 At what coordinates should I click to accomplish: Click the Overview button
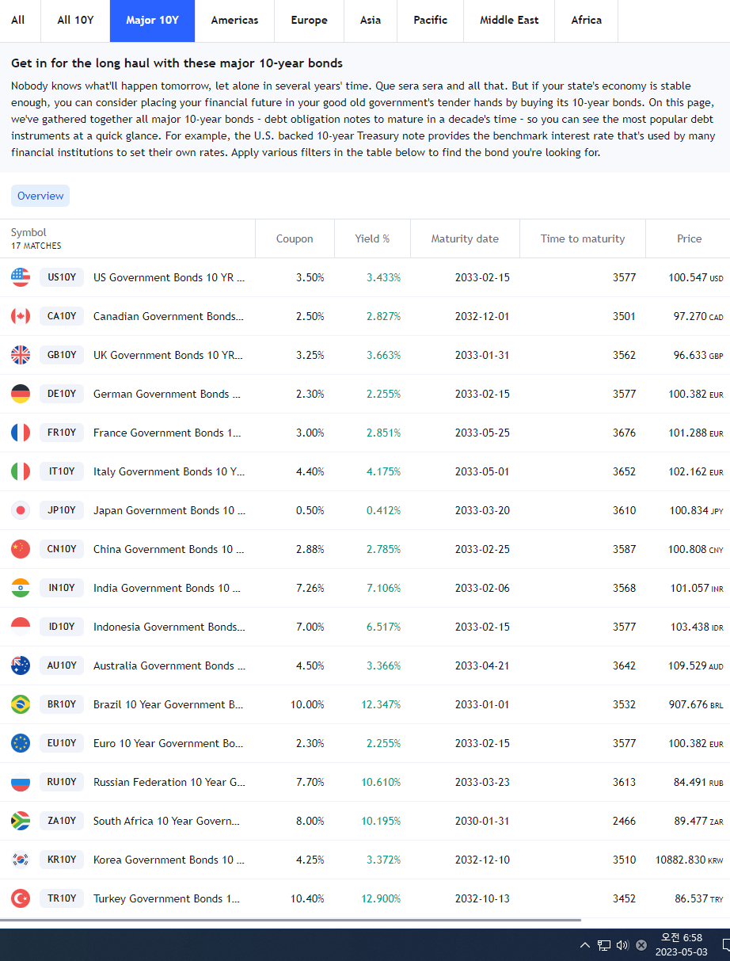[x=40, y=196]
